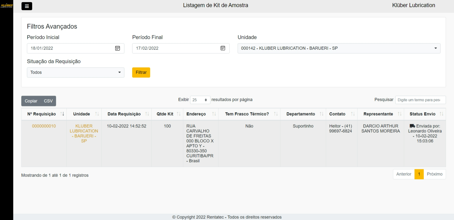Click the Copiar button
The image size is (454, 220).
pos(31,101)
